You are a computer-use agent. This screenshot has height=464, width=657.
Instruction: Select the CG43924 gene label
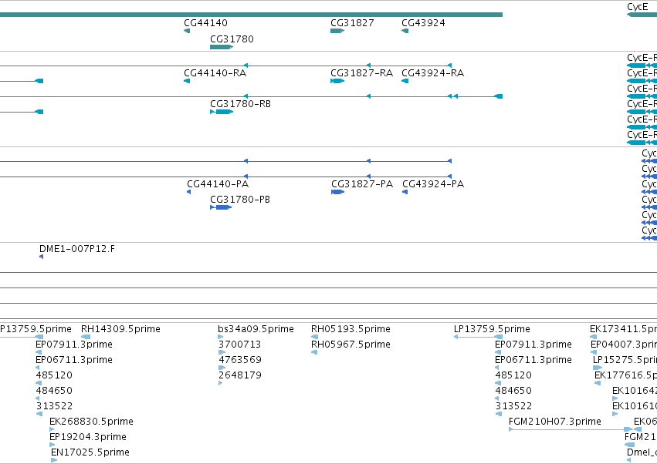click(x=423, y=23)
